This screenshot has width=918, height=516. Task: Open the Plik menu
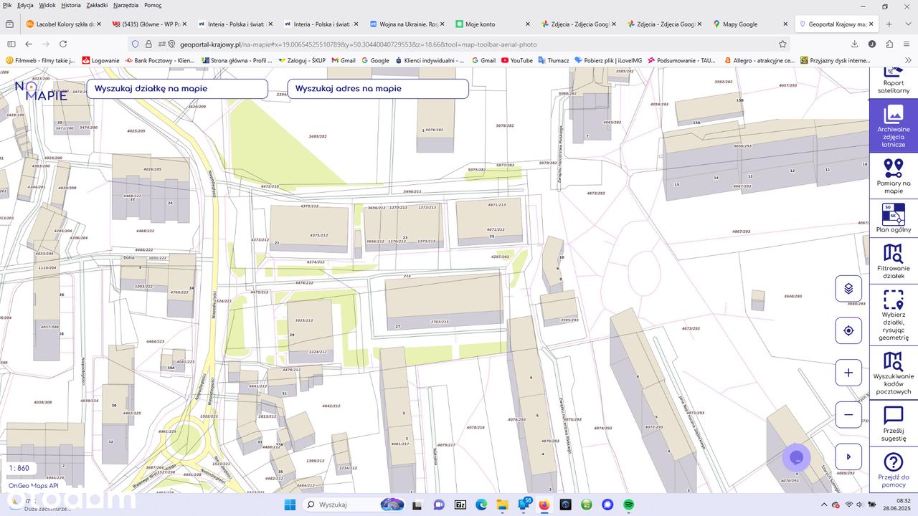tap(7, 5)
